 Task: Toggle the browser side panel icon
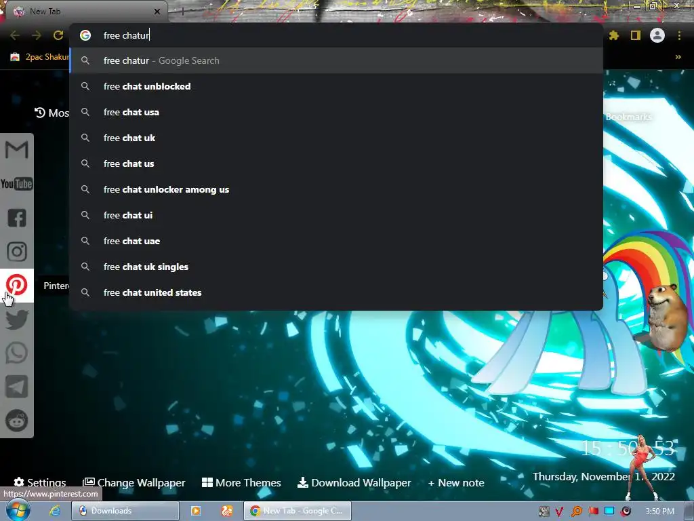tap(636, 35)
